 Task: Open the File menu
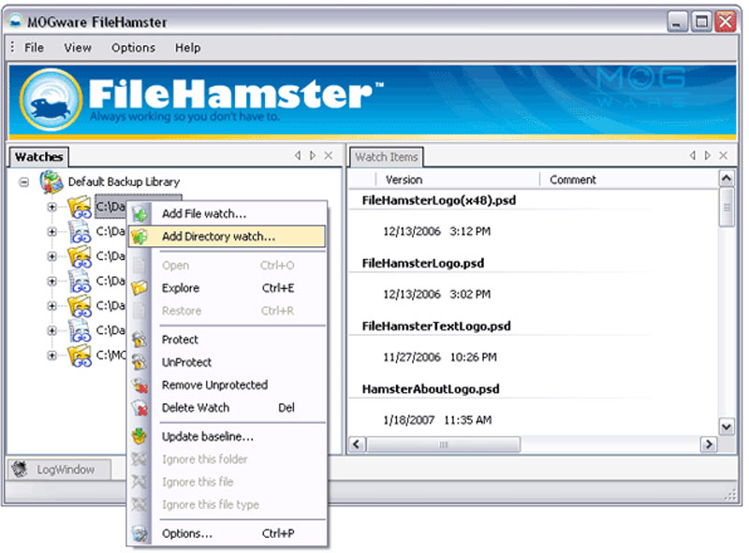[34, 48]
